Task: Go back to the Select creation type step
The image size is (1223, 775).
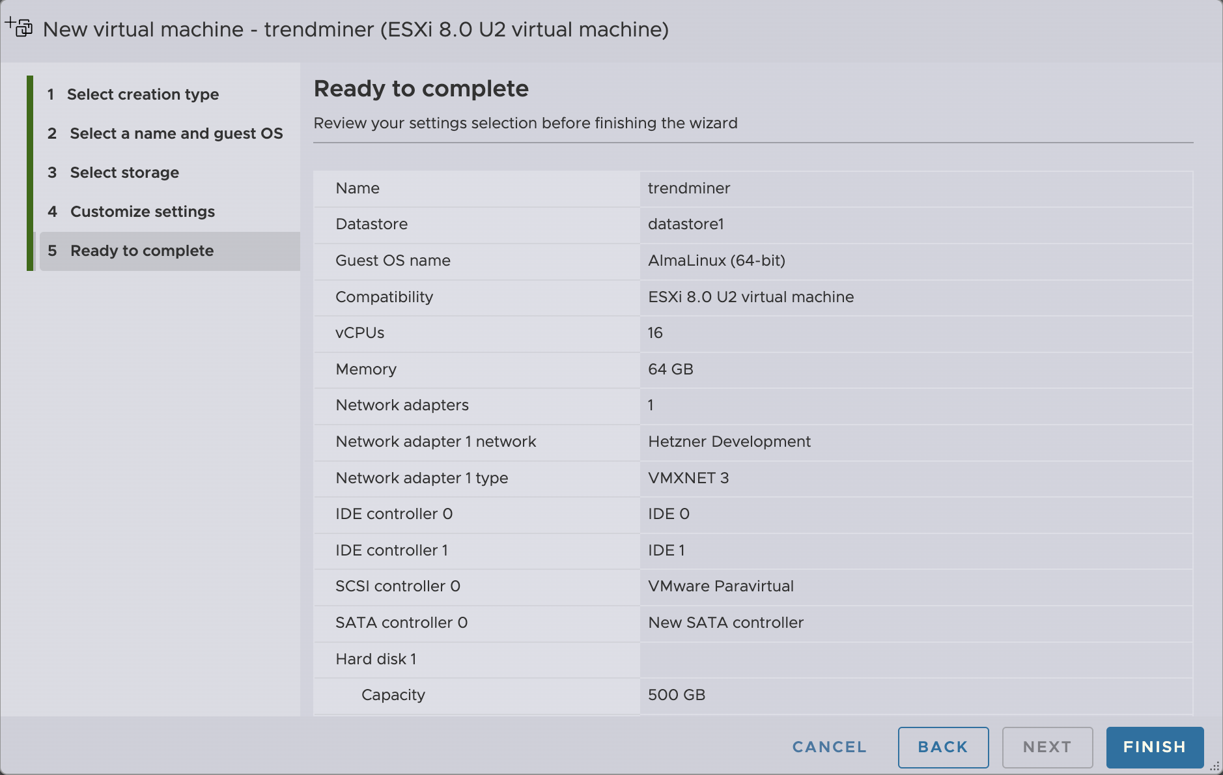Action: click(143, 94)
